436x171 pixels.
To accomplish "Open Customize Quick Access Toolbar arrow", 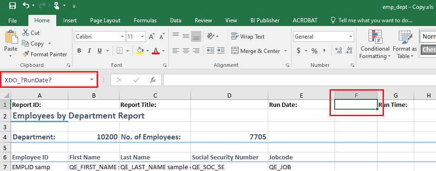I will click(x=74, y=6).
